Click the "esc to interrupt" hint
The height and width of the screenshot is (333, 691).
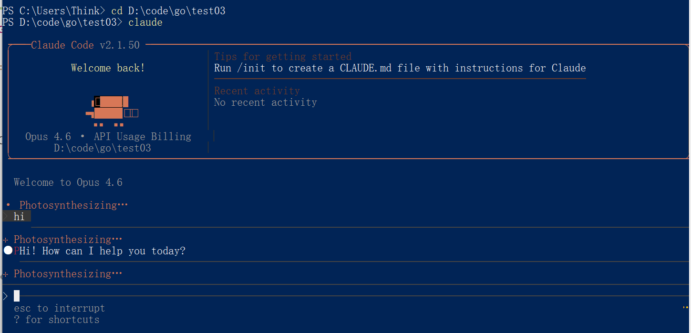pos(59,308)
